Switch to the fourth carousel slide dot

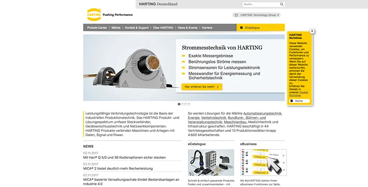189,104
